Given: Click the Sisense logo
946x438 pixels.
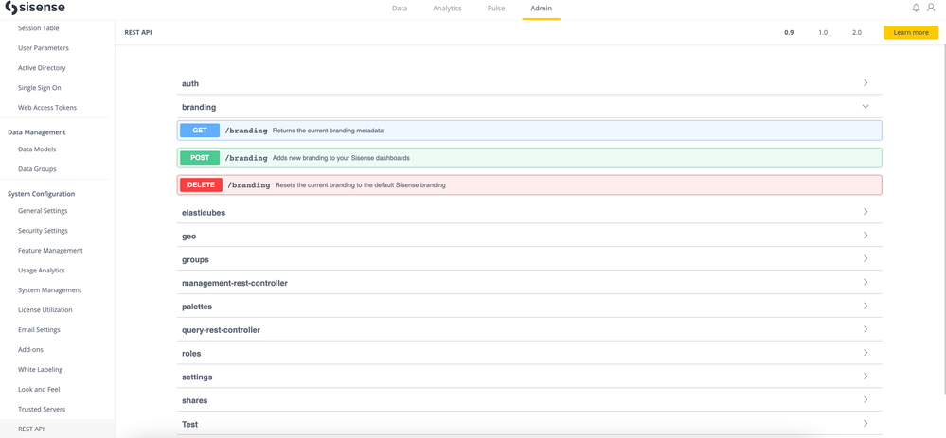Looking at the screenshot, I should point(35,9).
